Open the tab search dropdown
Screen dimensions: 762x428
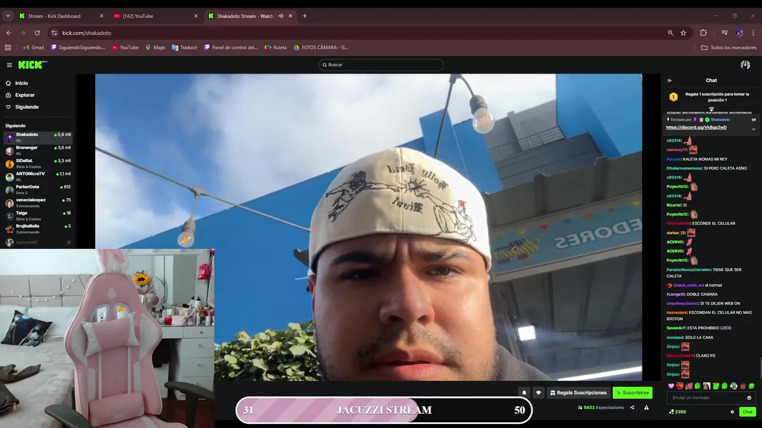tap(8, 16)
